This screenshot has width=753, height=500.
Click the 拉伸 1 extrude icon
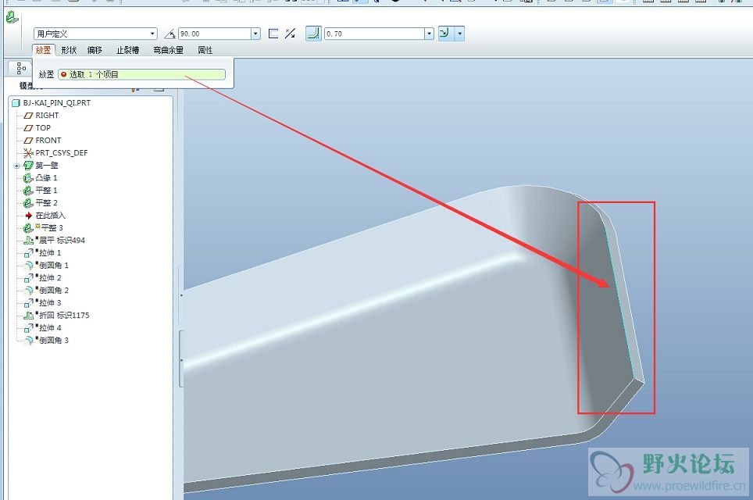click(28, 252)
